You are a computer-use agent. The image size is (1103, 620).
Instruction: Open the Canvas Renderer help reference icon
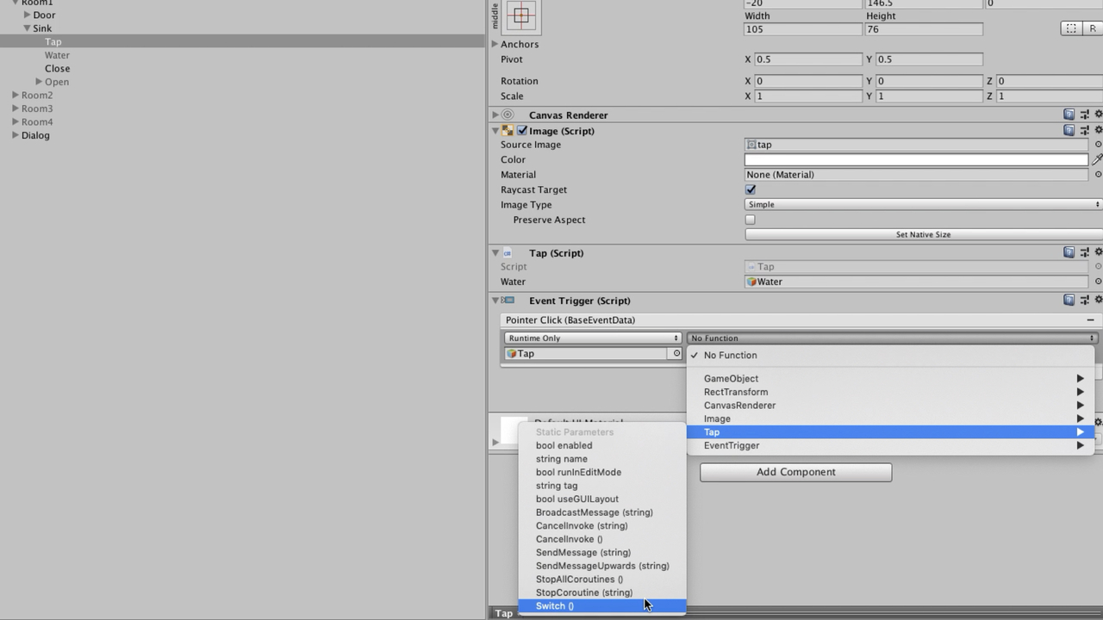coord(1069,115)
